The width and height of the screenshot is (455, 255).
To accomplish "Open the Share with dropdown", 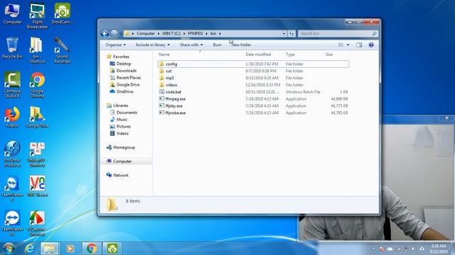I will point(191,45).
